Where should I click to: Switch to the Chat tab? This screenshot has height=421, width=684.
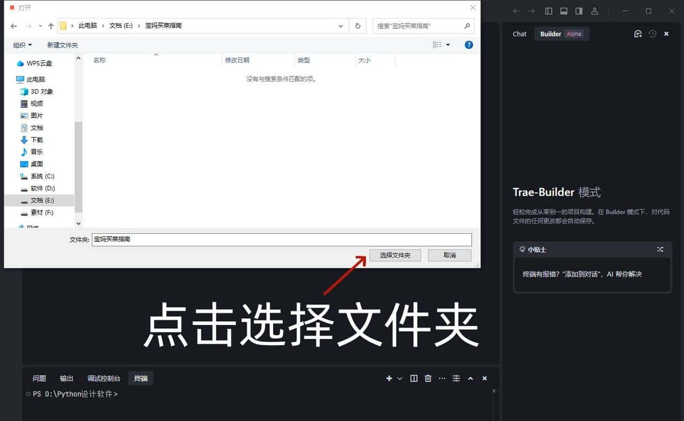point(519,34)
